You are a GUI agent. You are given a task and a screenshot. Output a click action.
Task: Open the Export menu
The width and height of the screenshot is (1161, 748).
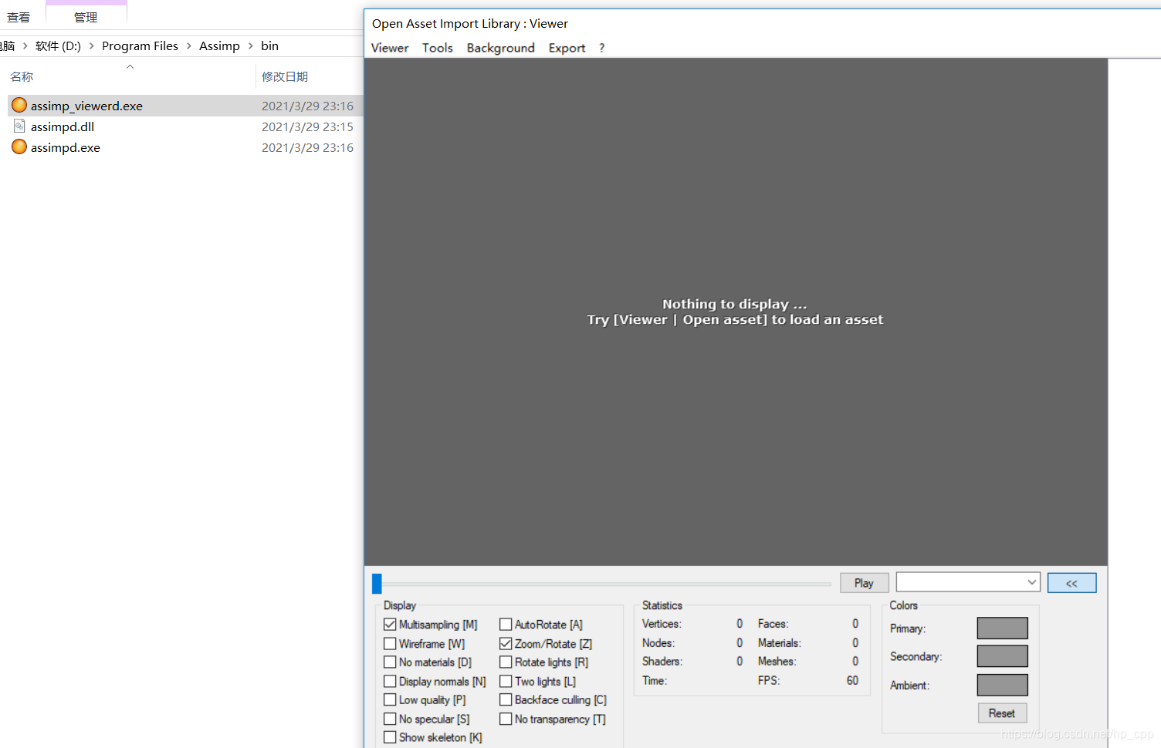(567, 48)
